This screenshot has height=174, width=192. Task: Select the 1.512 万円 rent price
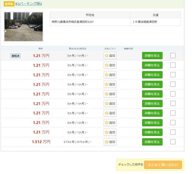(41, 142)
